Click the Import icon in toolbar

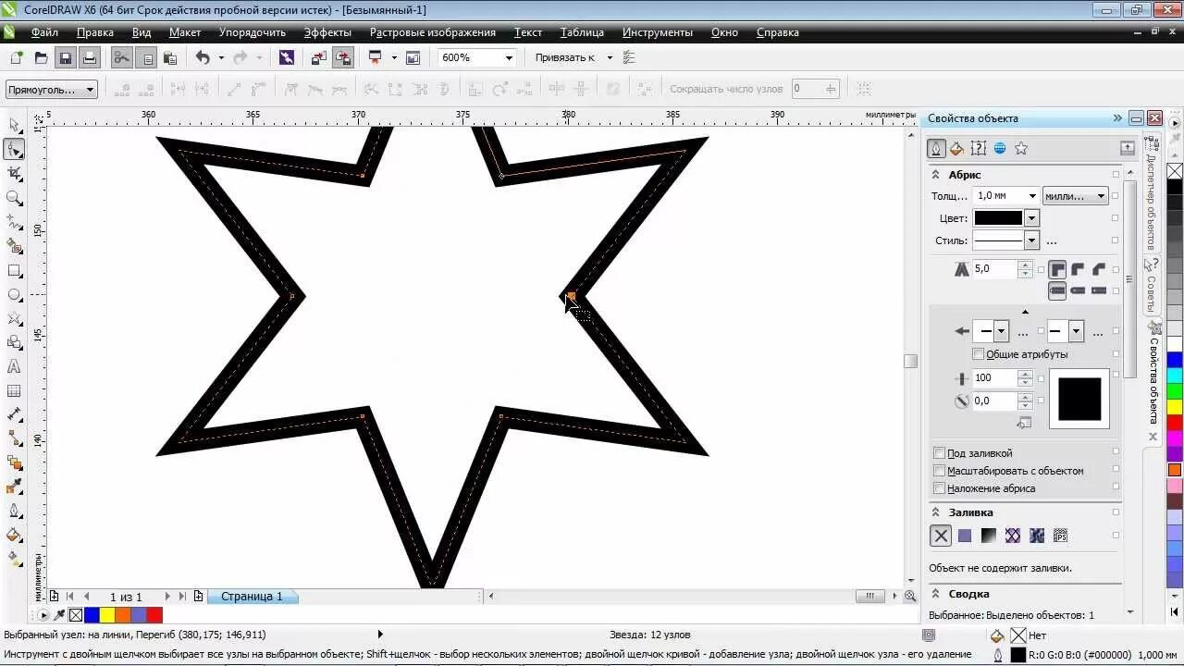click(x=319, y=57)
